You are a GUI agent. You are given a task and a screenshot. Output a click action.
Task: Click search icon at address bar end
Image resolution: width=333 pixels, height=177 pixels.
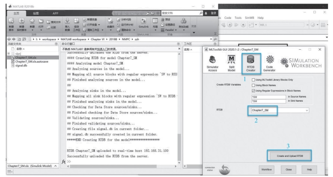pyautogui.click(x=215, y=39)
